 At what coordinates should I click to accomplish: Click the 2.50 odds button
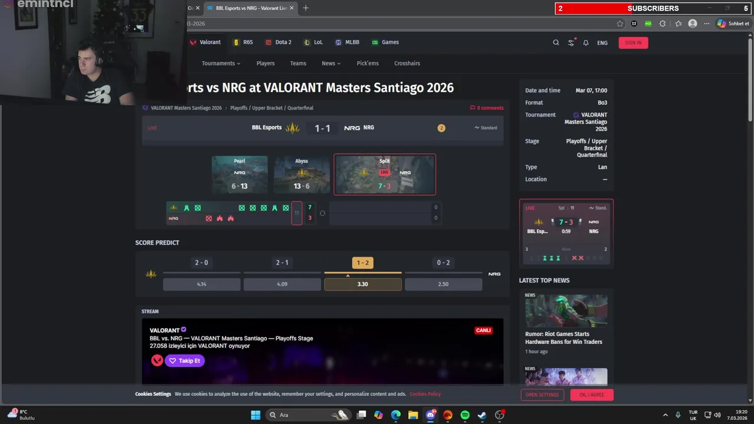point(444,284)
